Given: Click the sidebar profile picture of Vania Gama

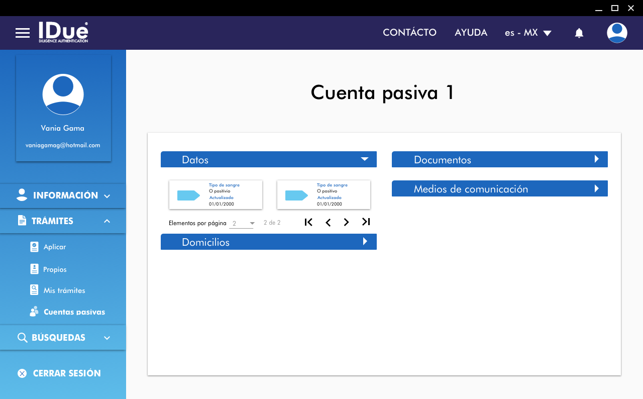Looking at the screenshot, I should coord(63,94).
